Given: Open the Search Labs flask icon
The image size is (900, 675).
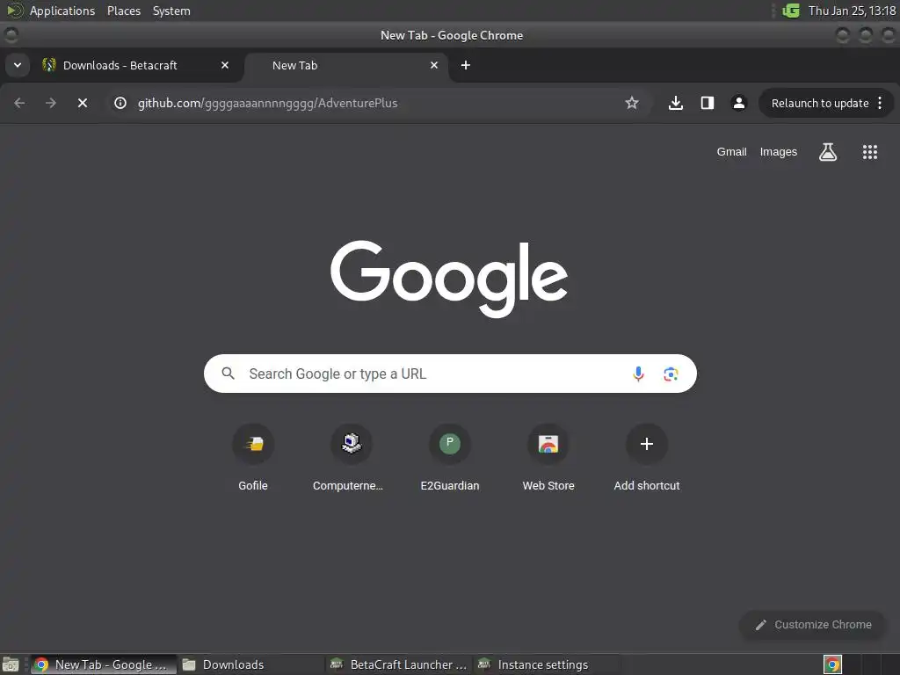Looking at the screenshot, I should pyautogui.click(x=828, y=152).
